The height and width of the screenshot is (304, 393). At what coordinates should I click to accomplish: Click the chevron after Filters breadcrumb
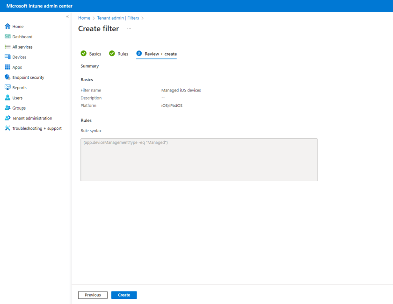click(x=142, y=18)
